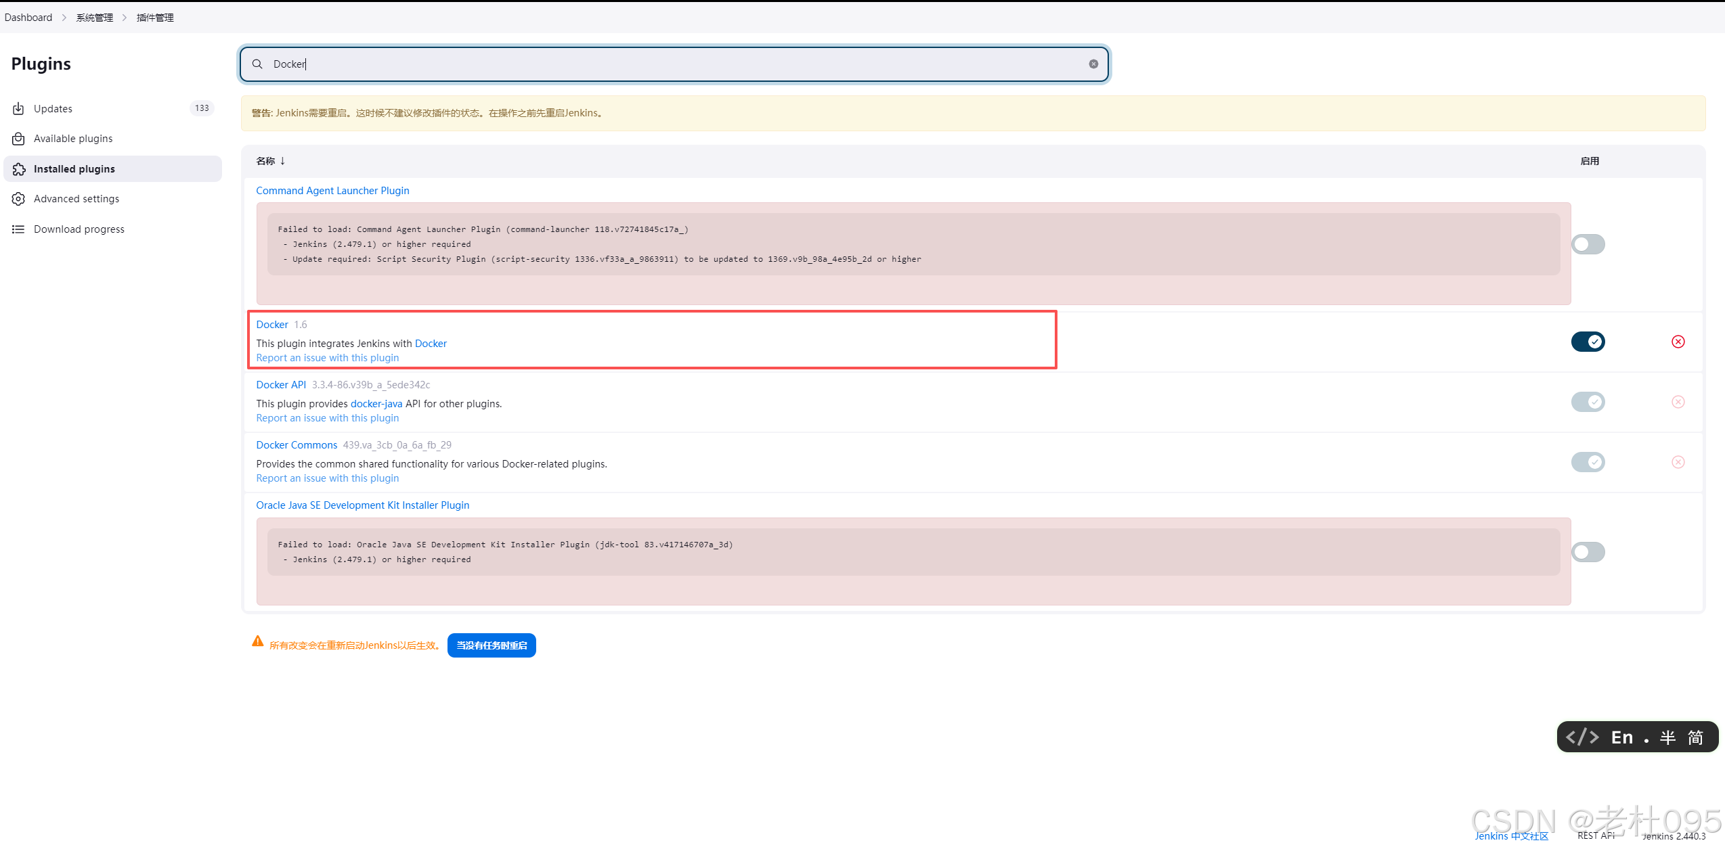Disable the Docker 1.6 plugin toggle
The height and width of the screenshot is (849, 1725).
click(x=1588, y=342)
